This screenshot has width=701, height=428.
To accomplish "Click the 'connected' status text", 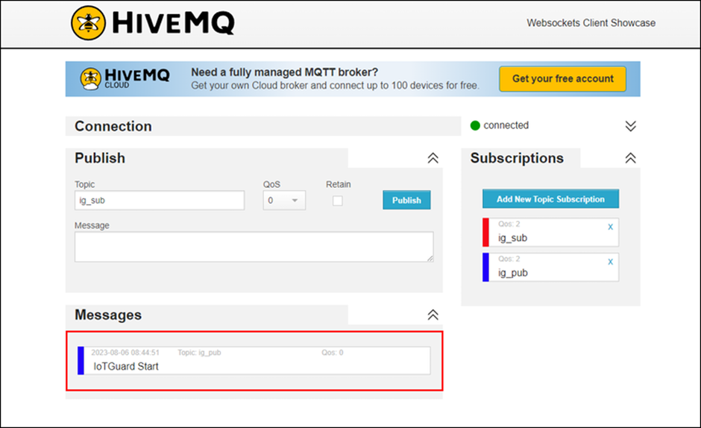I will coord(506,125).
